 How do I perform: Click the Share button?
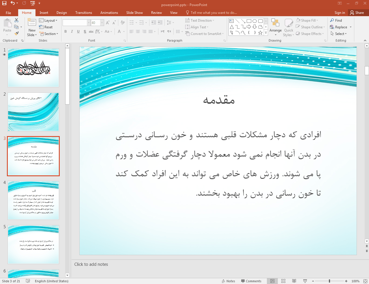(357, 13)
